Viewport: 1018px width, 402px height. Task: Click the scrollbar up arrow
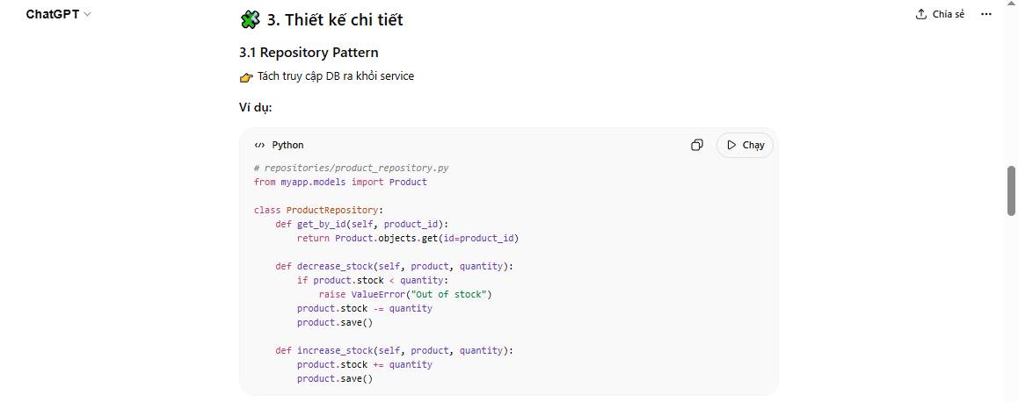pyautogui.click(x=1011, y=5)
